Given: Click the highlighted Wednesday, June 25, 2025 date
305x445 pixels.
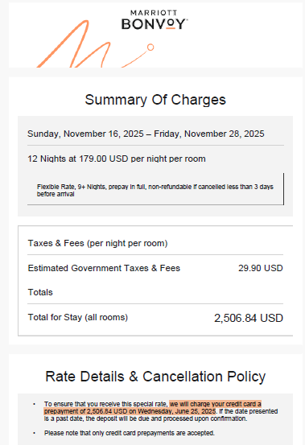Looking at the screenshot, I should (x=177, y=411).
